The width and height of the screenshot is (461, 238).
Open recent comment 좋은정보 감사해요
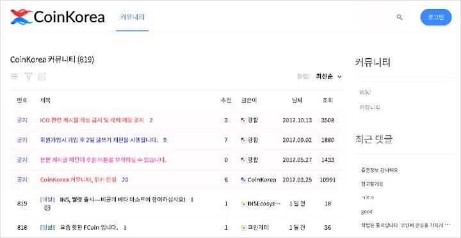379,170
